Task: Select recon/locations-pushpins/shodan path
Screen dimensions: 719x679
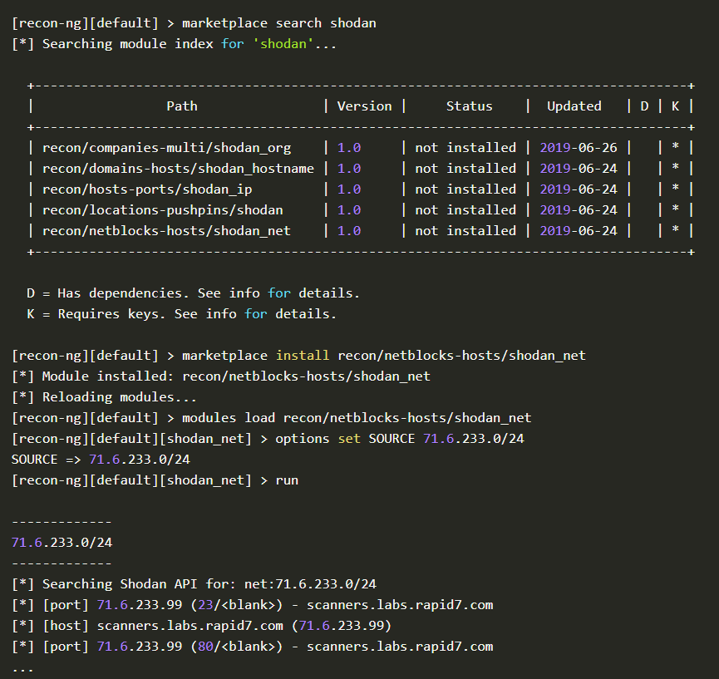Action: pyautogui.click(x=162, y=210)
